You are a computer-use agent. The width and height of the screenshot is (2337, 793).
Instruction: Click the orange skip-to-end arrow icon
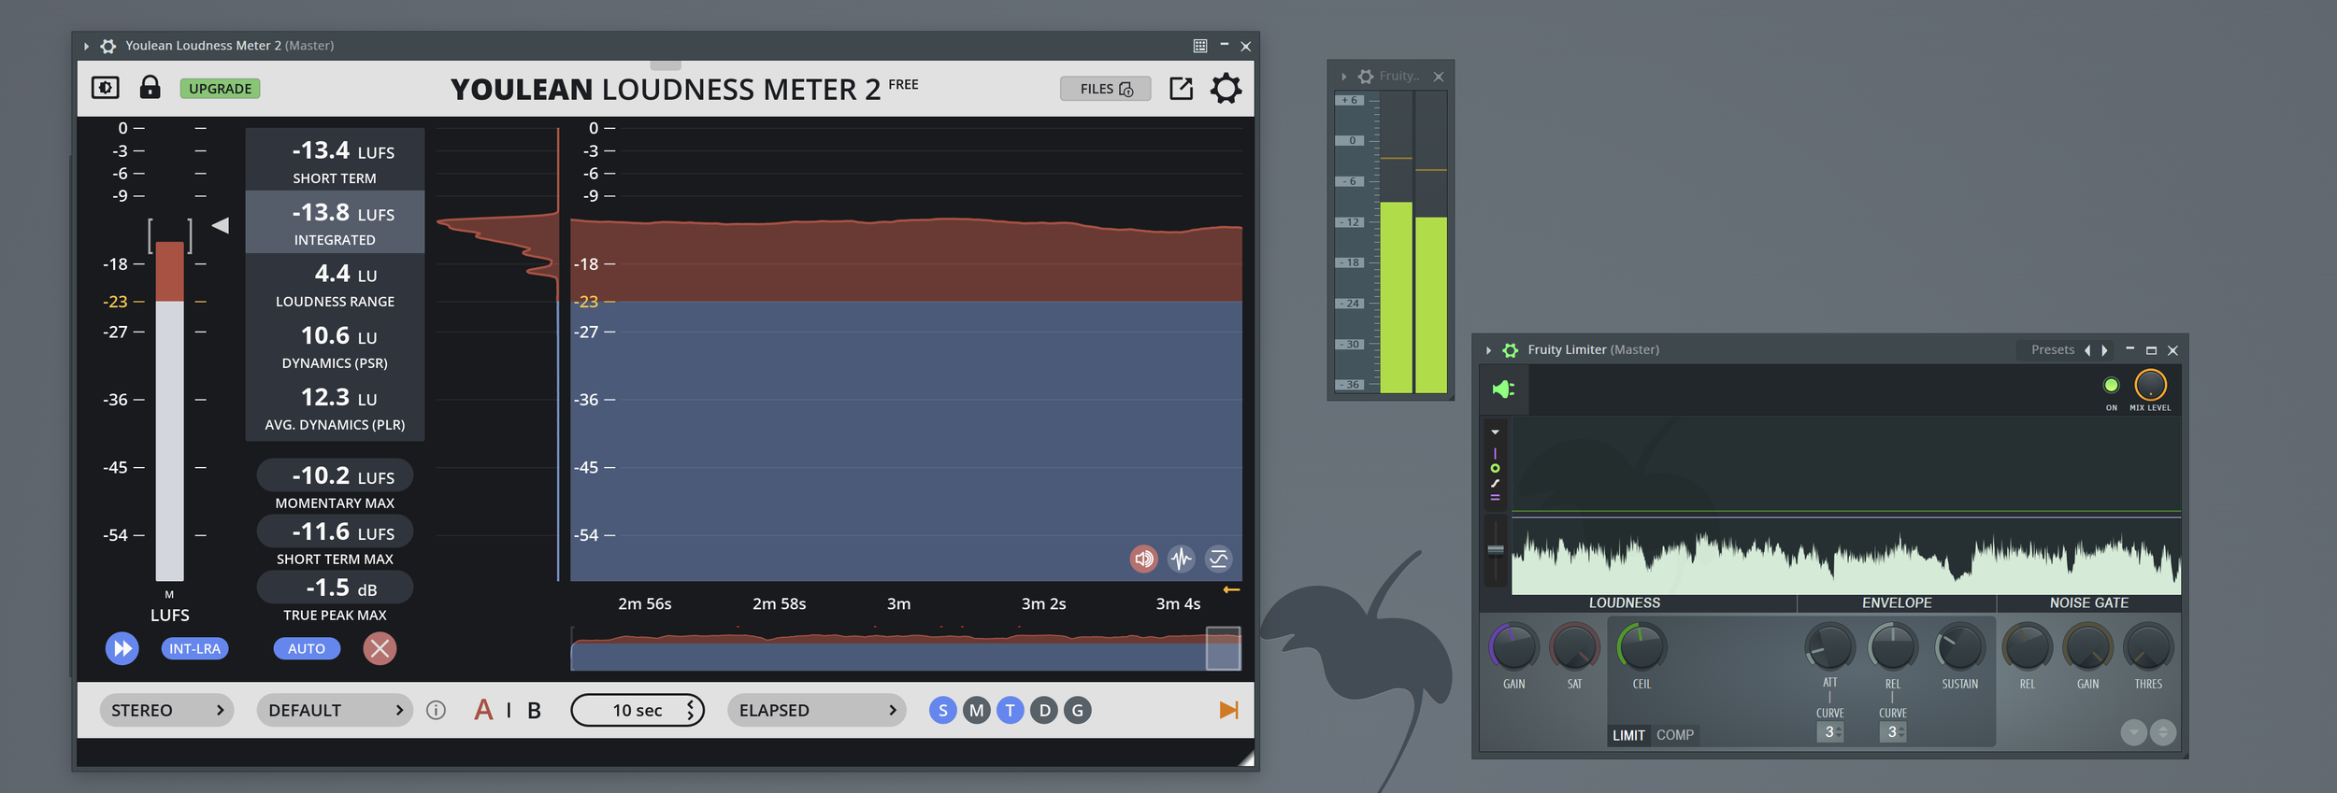(1229, 711)
